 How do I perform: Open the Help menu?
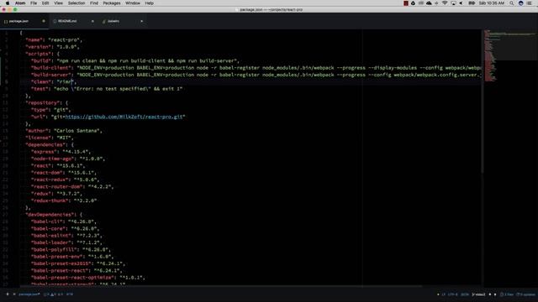tap(150, 3)
